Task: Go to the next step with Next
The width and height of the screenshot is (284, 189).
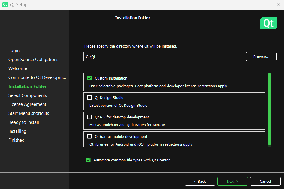Action: coord(232,181)
